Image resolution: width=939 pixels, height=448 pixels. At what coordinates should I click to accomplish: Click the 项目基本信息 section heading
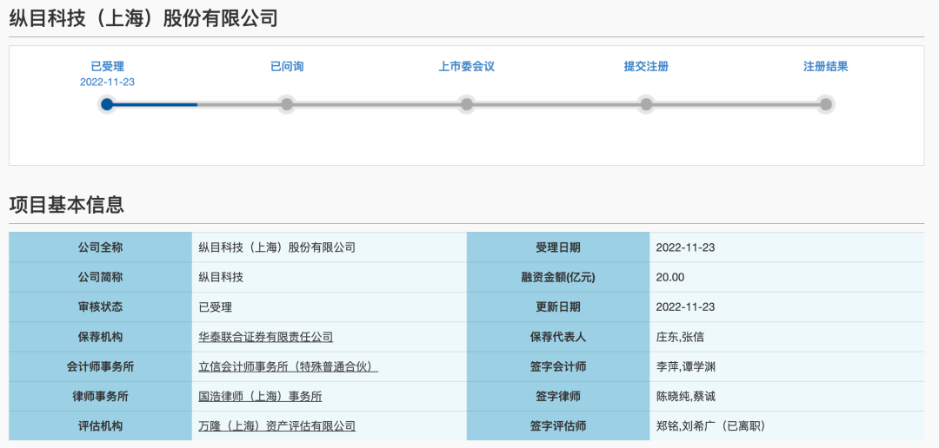[66, 205]
